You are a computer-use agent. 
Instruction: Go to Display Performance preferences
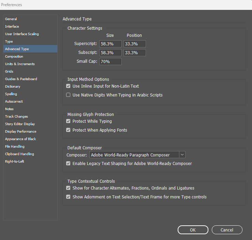pos(20,132)
